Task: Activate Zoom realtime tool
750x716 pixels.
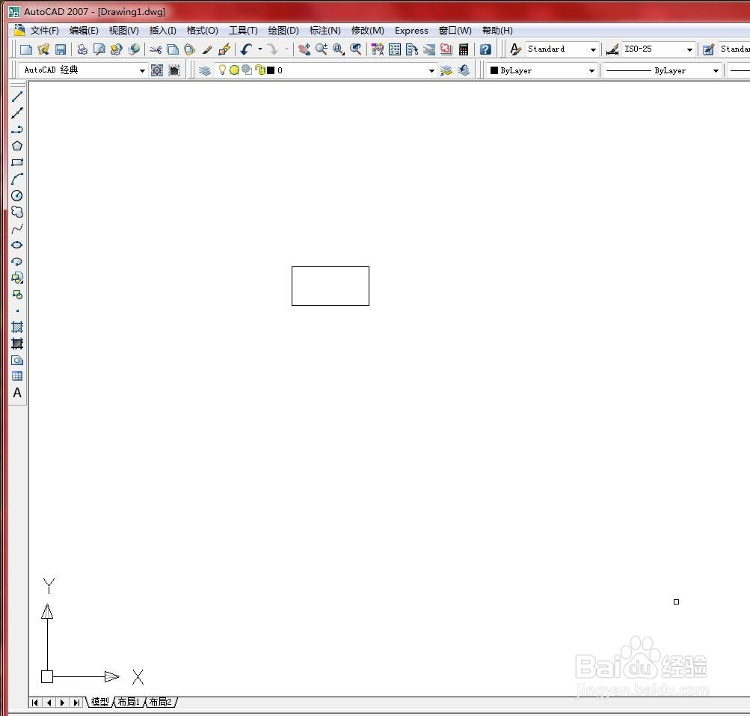Action: click(322, 49)
